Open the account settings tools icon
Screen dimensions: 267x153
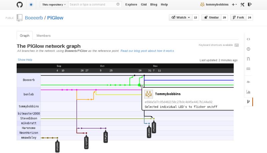coord(242,5)
